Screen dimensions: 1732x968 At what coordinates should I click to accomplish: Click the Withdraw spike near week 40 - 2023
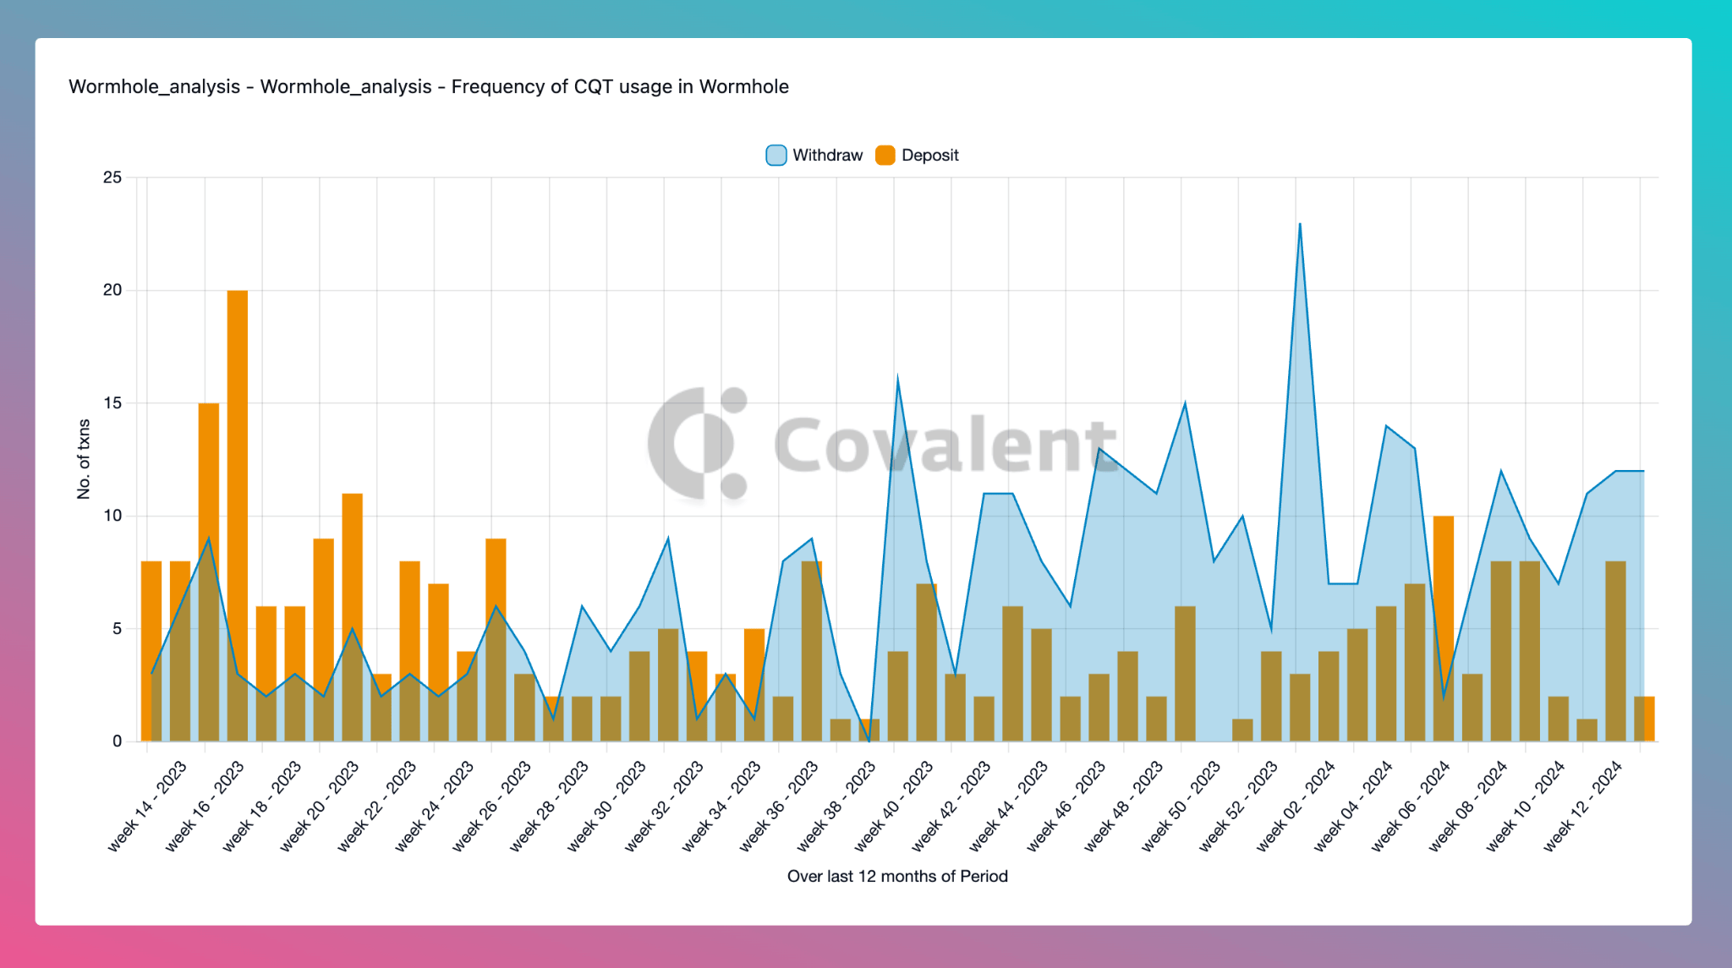point(897,377)
